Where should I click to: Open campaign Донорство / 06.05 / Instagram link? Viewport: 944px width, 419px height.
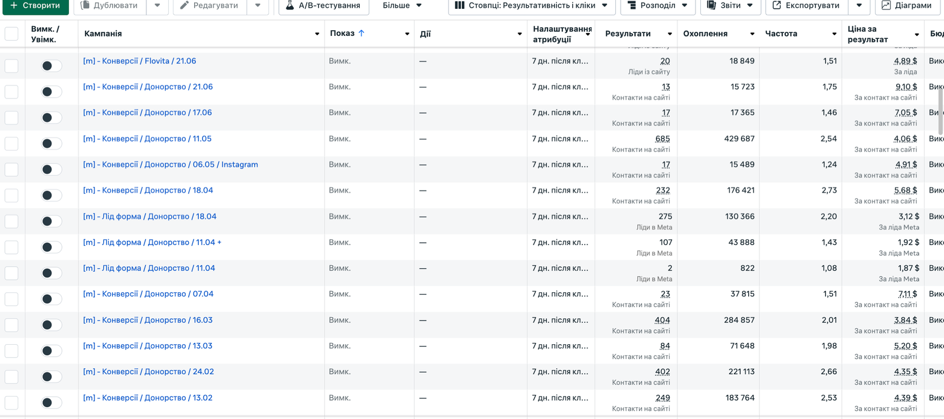[x=171, y=164]
